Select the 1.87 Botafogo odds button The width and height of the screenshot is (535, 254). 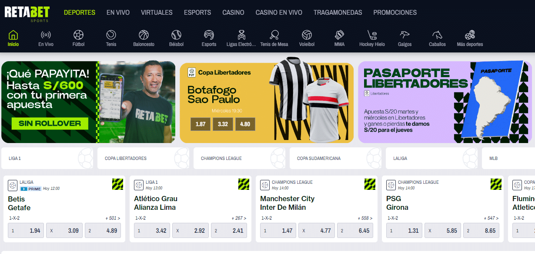point(201,124)
